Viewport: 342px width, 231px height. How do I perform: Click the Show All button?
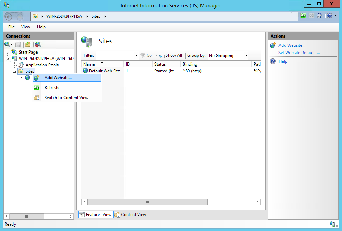170,55
